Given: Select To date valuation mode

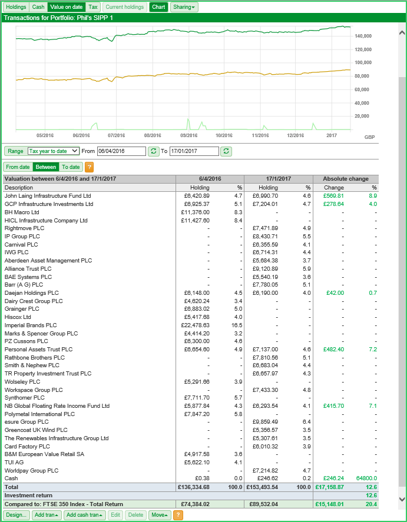Looking at the screenshot, I should click(71, 167).
